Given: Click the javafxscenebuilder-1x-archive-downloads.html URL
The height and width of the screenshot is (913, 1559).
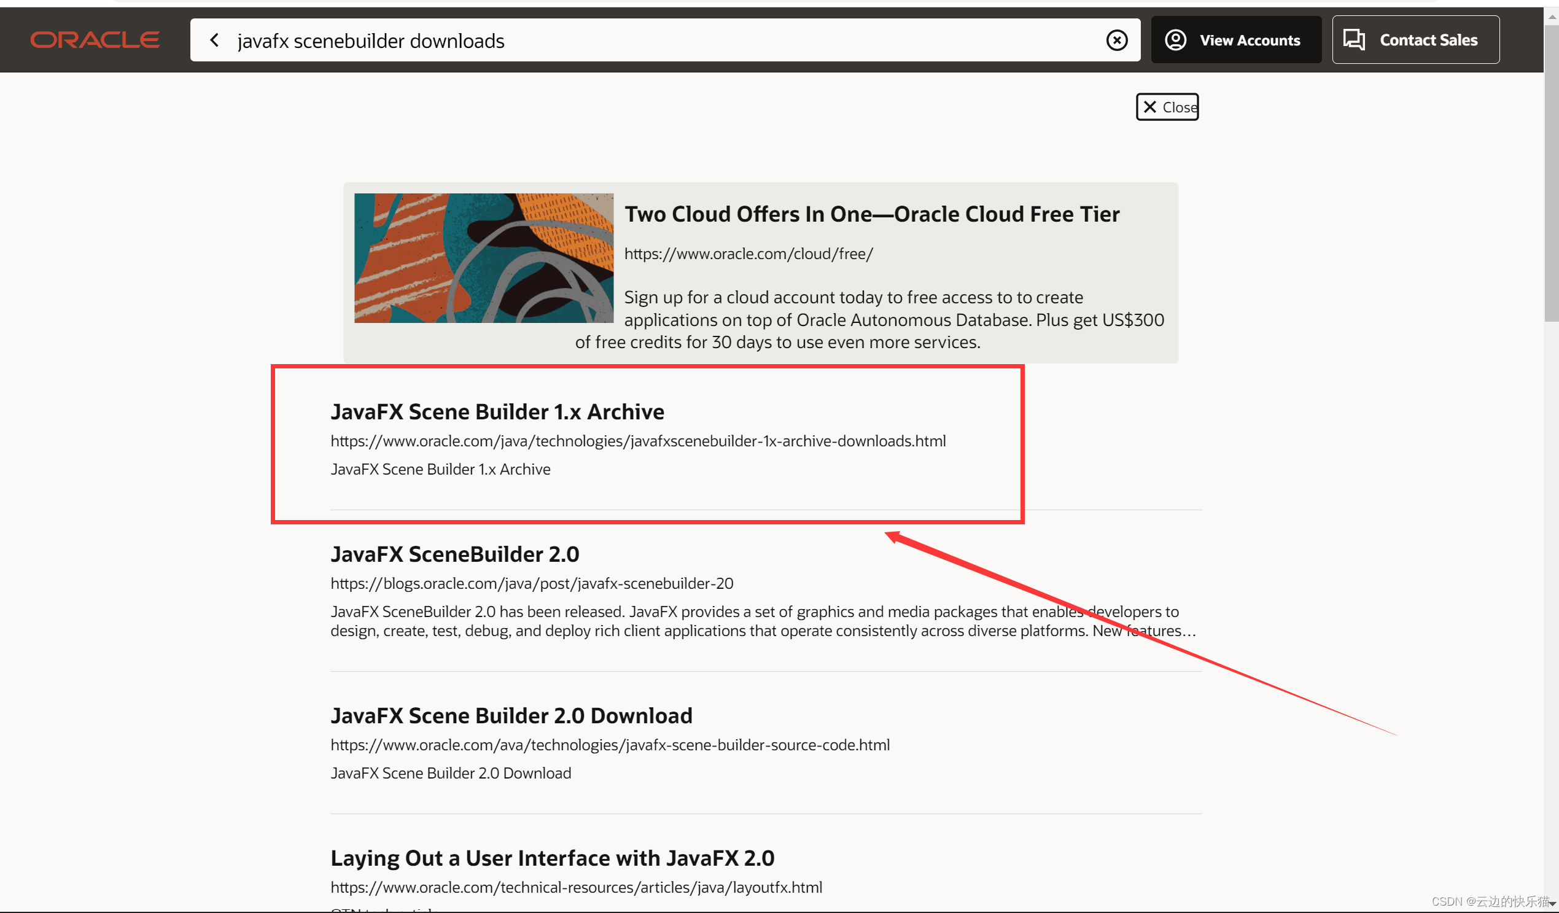Looking at the screenshot, I should click(x=637, y=441).
